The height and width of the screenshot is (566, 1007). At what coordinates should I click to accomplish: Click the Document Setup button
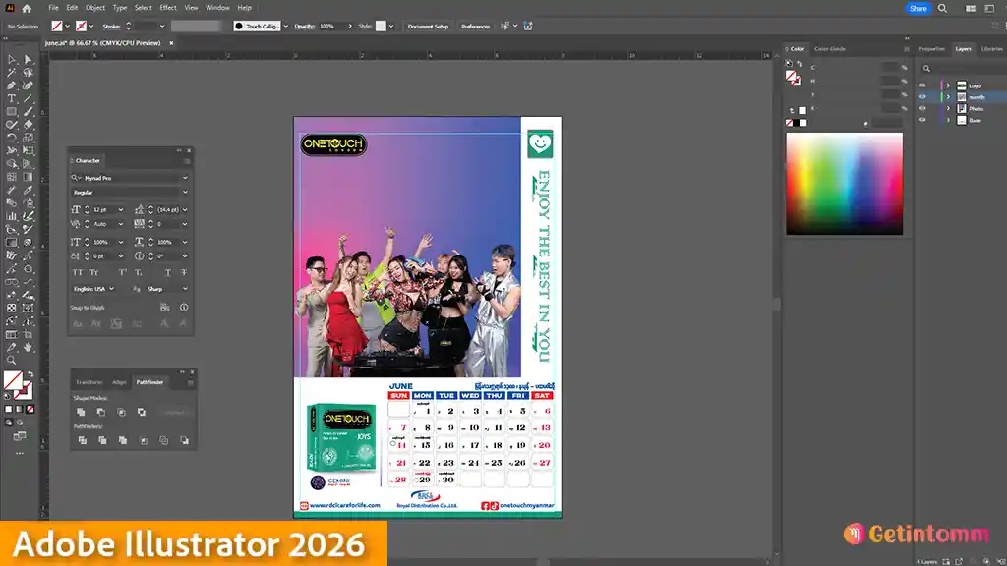(x=428, y=27)
